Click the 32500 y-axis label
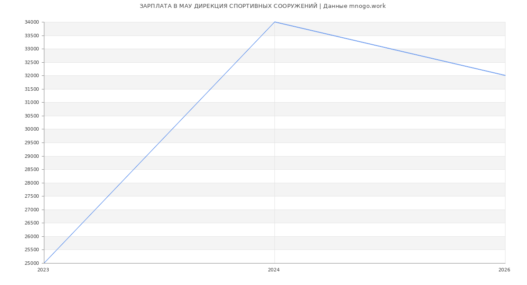 coord(32,62)
